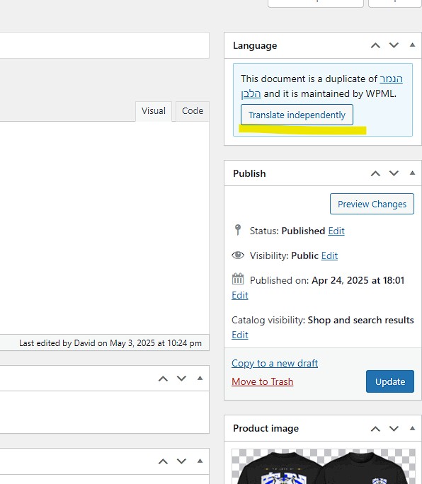Collapse the Product image panel
This screenshot has width=422, height=484.
click(x=412, y=428)
